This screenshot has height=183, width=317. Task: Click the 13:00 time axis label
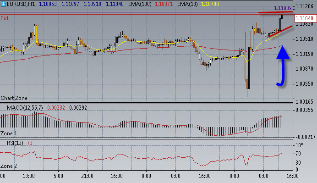28,176
